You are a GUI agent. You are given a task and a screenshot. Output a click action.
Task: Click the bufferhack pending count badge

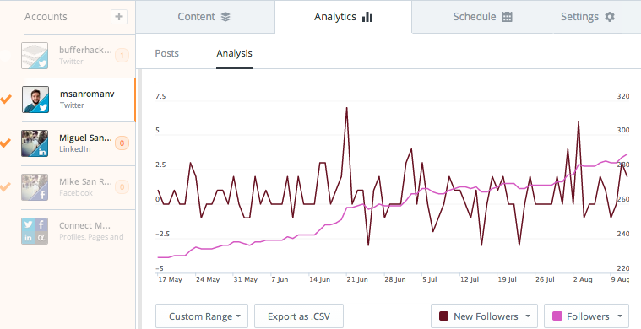pyautogui.click(x=122, y=56)
